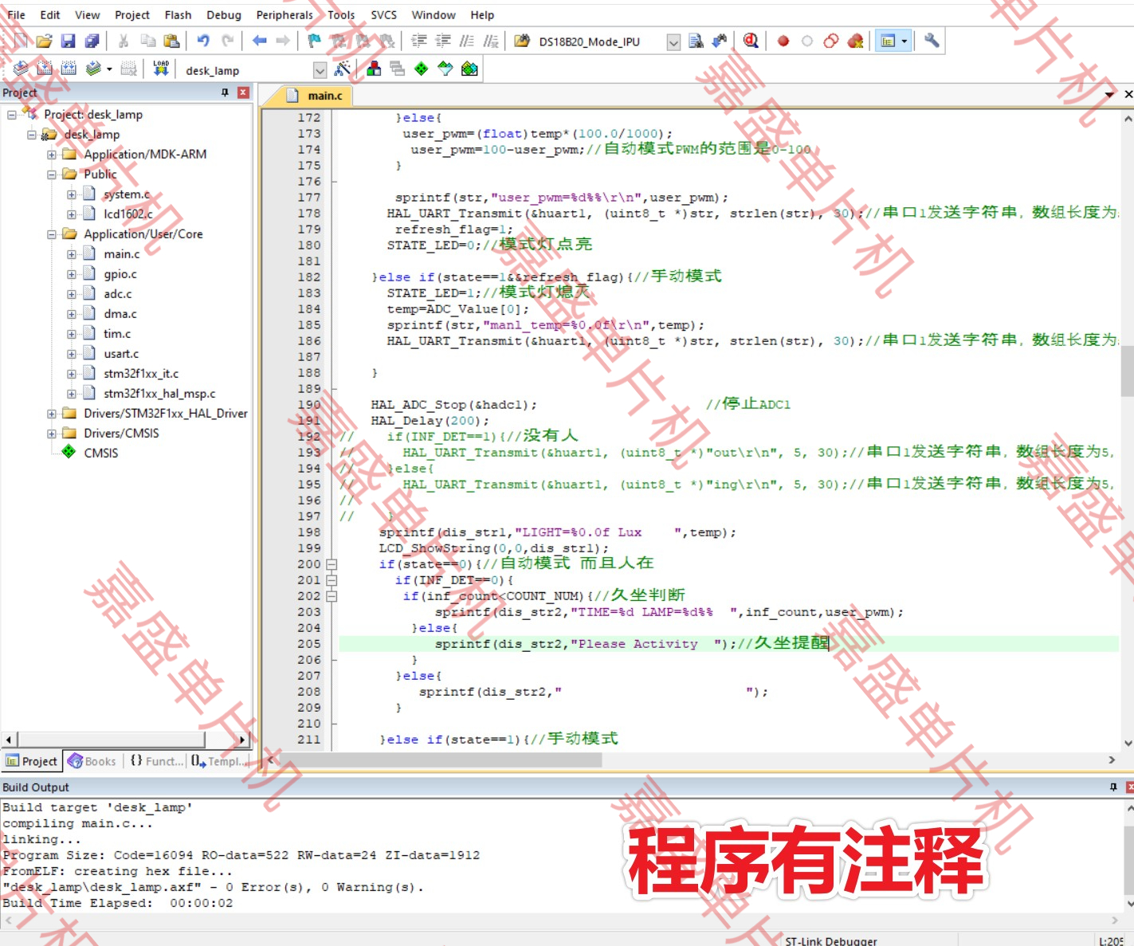The width and height of the screenshot is (1134, 946).
Task: Save all files icon
Action: coord(92,41)
